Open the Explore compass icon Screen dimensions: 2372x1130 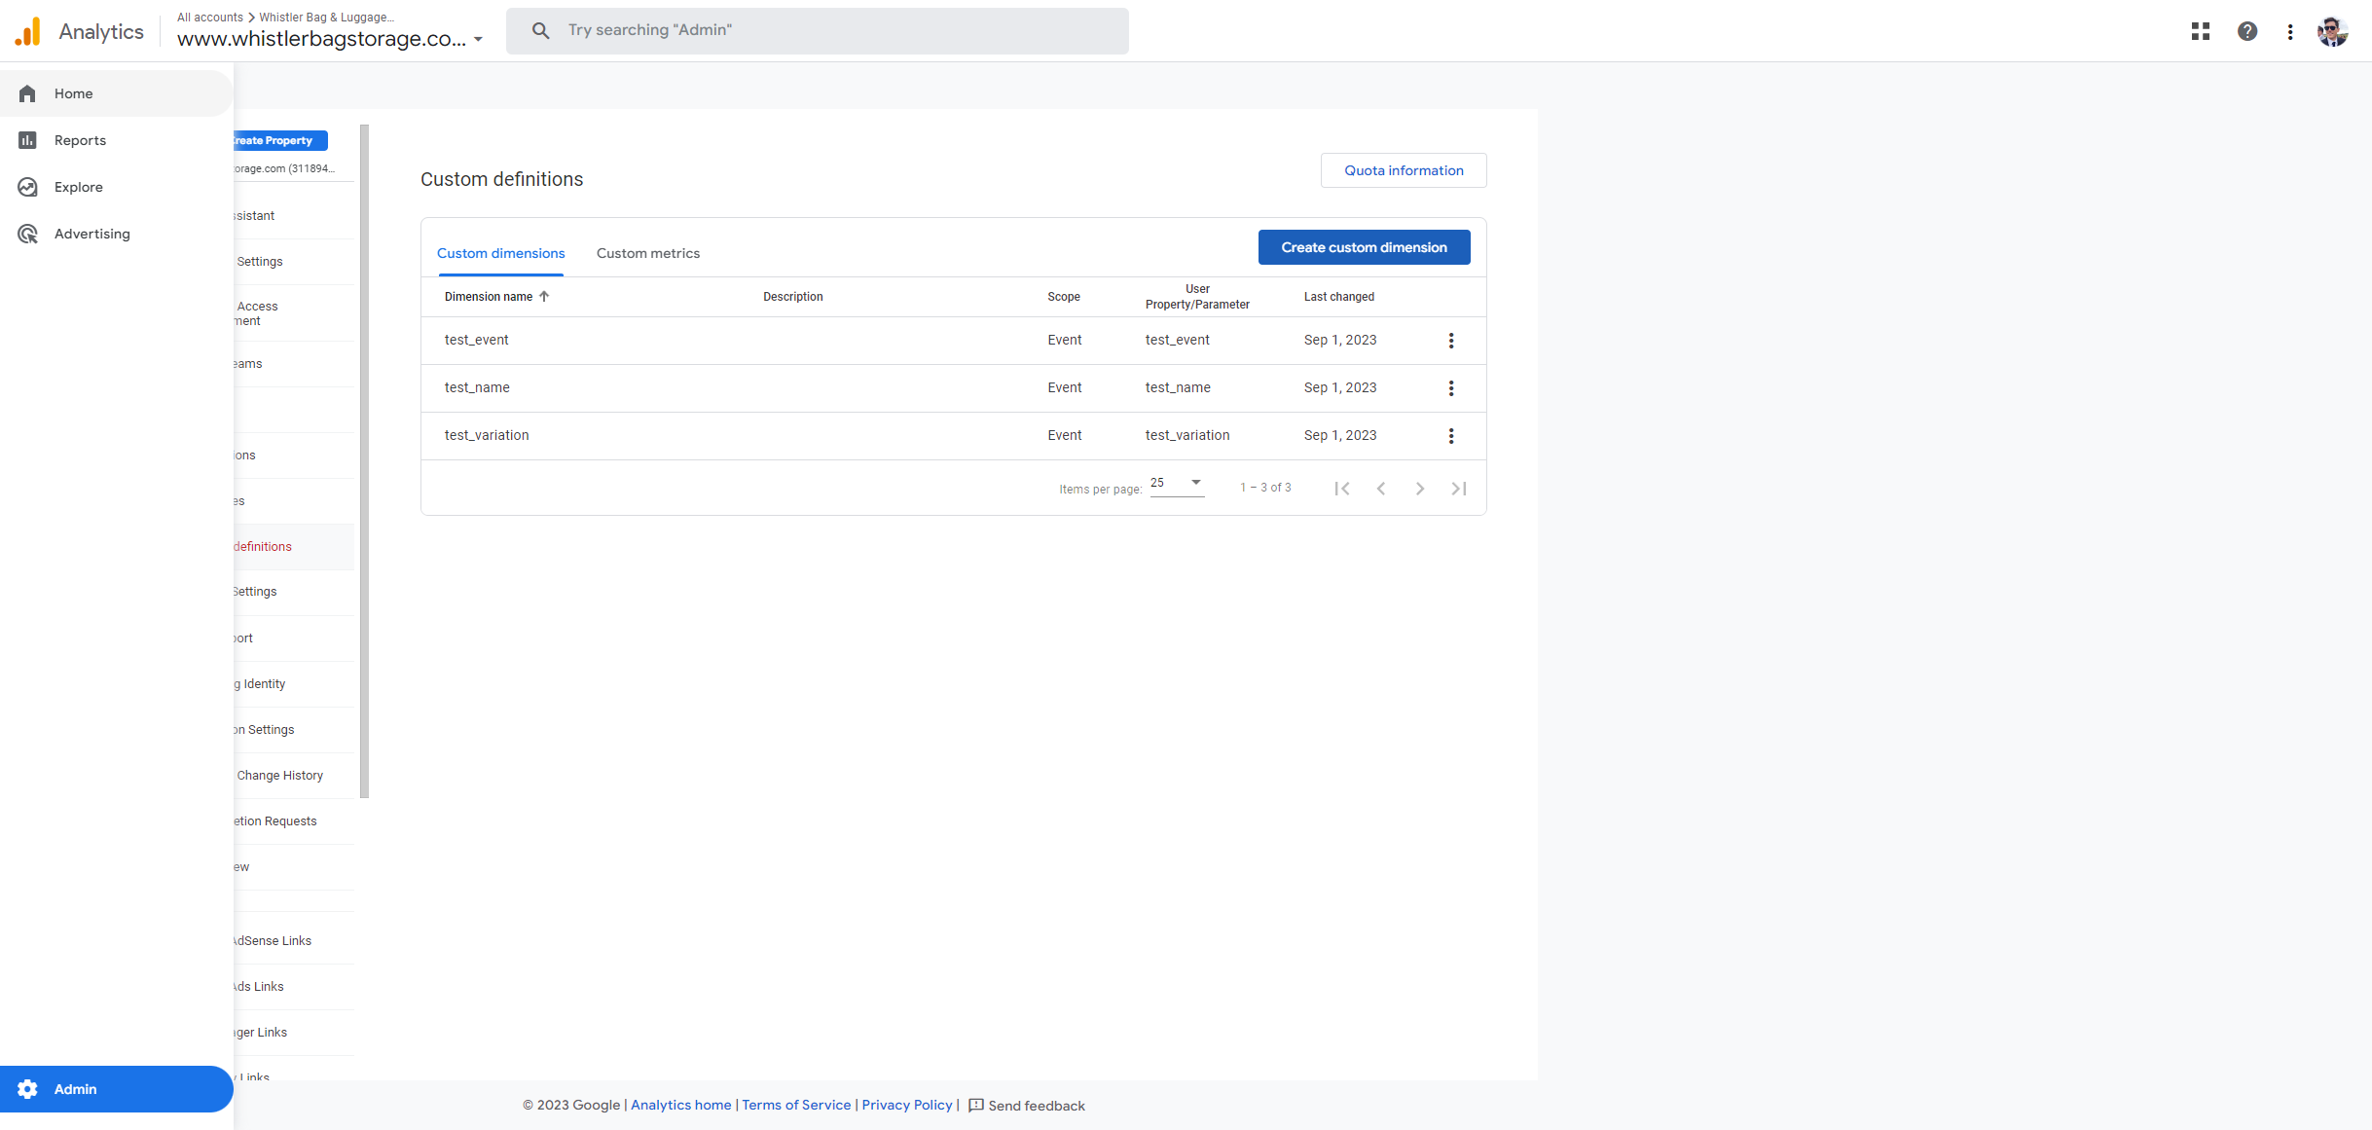click(27, 187)
